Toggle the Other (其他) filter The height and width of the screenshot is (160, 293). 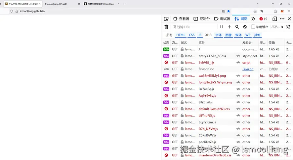pos(257,35)
